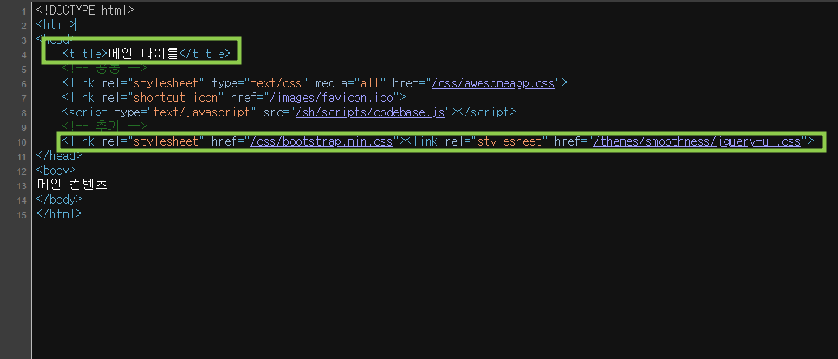Click the HTML comment on line 9

104,127
